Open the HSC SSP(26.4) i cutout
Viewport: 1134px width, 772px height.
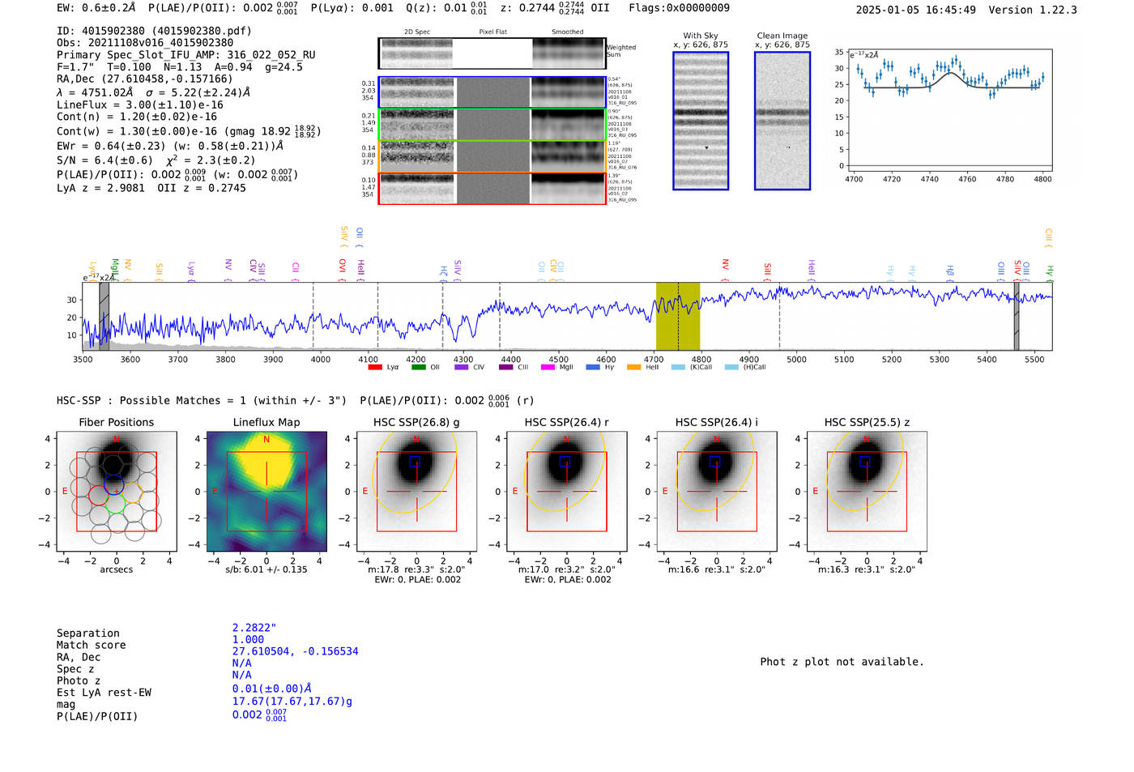pyautogui.click(x=717, y=491)
